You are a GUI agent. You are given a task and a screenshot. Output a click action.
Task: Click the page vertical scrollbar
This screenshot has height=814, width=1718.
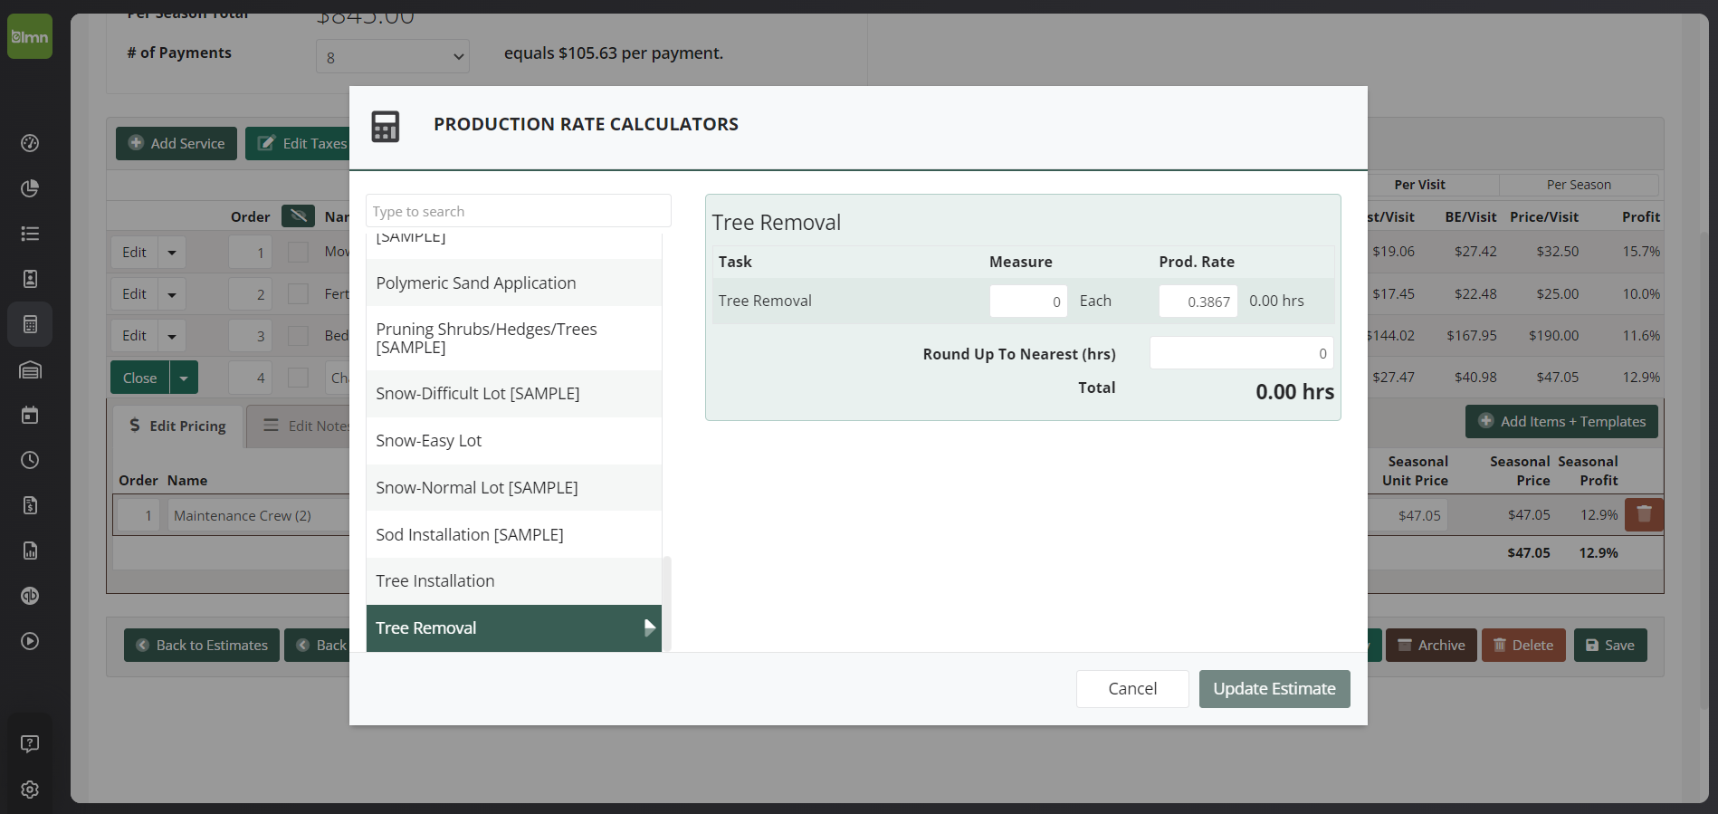(x=1705, y=471)
